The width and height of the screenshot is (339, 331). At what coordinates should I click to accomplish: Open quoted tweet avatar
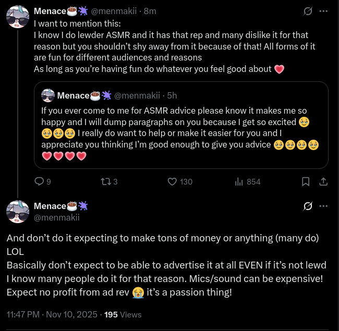click(48, 95)
